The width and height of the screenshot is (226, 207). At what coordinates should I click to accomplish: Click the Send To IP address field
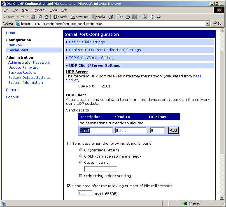tap(131, 130)
